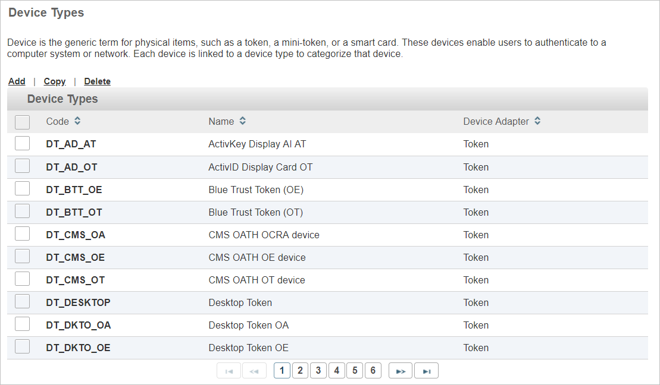Switch to page 4 of results
Screen dimensions: 660x385
[337, 370]
